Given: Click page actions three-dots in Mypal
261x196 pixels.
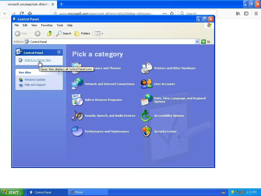Looking at the screenshot, I should click(165, 13).
